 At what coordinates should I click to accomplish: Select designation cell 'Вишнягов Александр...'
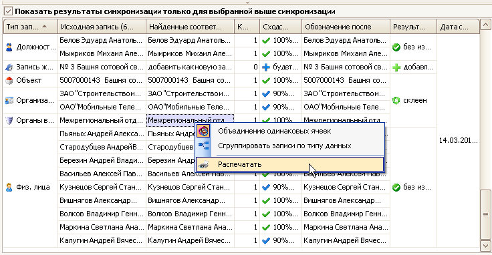(x=346, y=200)
